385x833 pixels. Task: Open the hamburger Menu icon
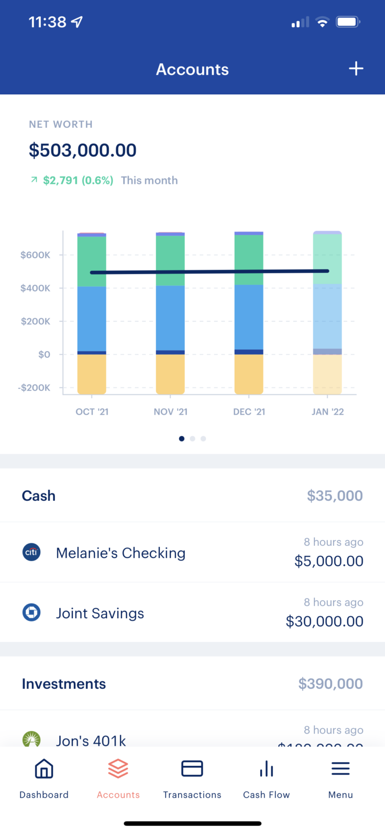tap(340, 769)
